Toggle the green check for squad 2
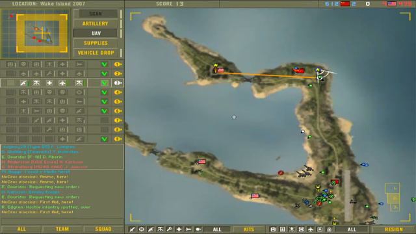The height and width of the screenshot is (234, 416). [104, 73]
